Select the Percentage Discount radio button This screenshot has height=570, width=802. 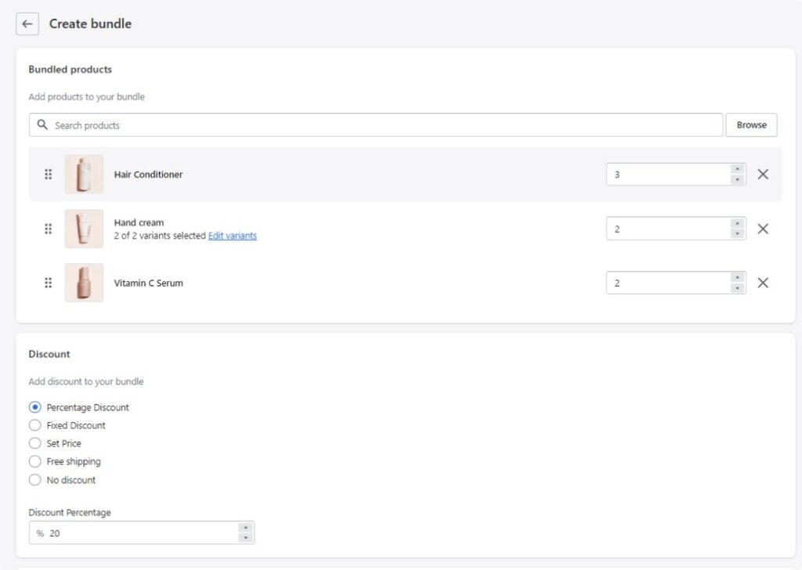[x=35, y=407]
